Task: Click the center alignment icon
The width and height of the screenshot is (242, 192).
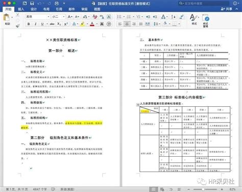Action: [127, 24]
